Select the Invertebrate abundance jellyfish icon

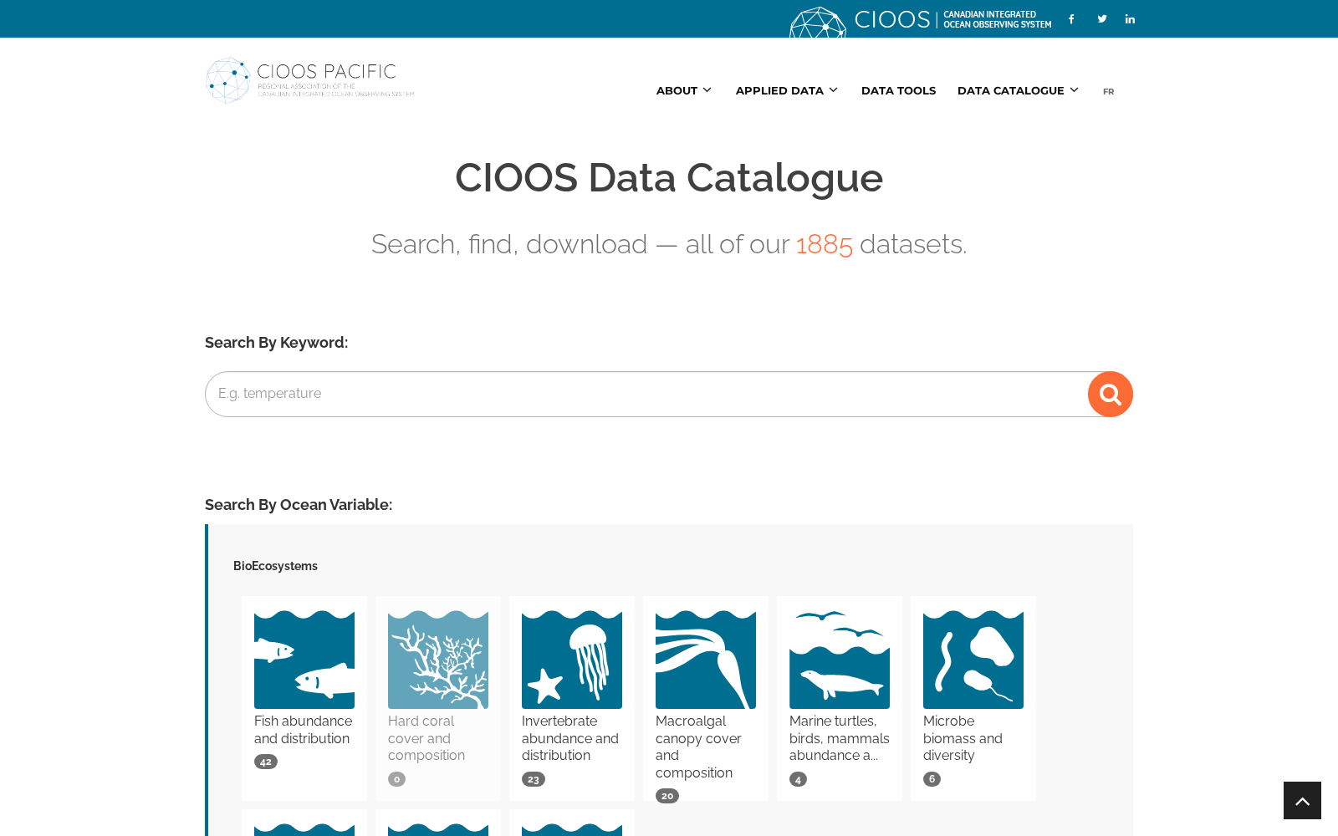pos(572,660)
